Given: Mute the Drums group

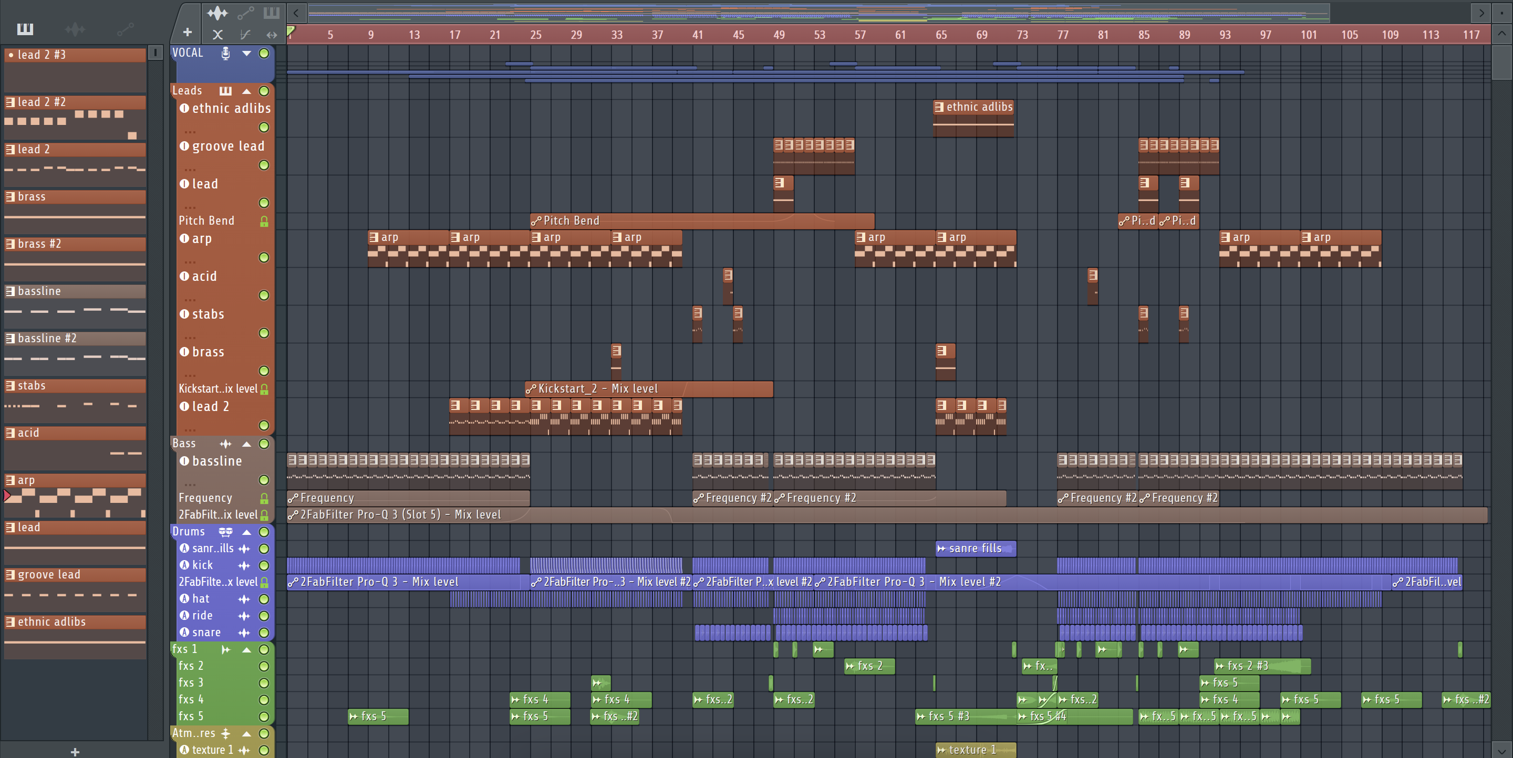Looking at the screenshot, I should (x=264, y=532).
